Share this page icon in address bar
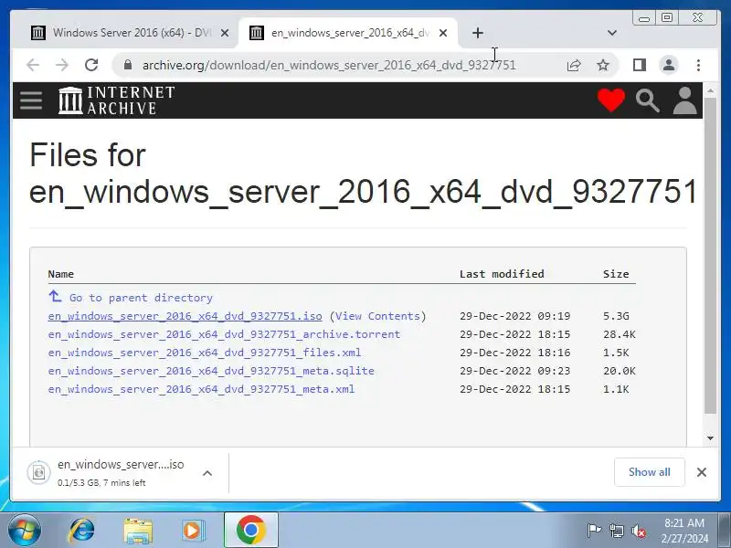 tap(574, 65)
